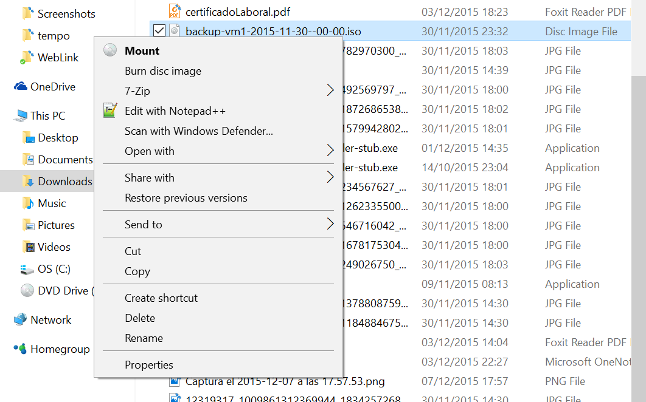Open Pictures in the navigation pane
The width and height of the screenshot is (646, 402).
click(56, 225)
